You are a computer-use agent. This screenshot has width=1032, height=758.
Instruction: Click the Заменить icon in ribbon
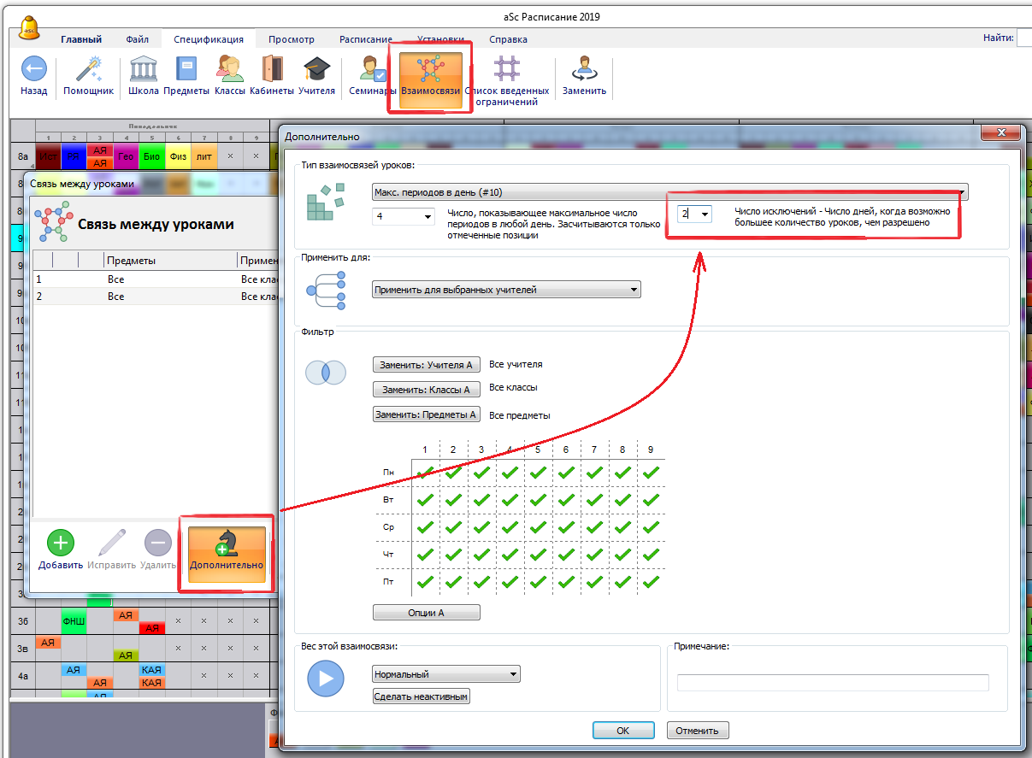584,70
